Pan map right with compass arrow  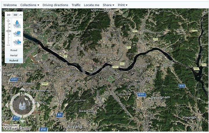[38, 105]
